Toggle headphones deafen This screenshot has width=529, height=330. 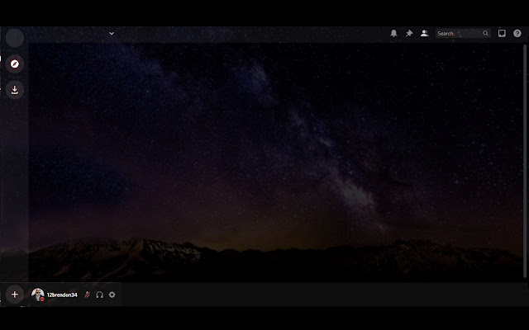(99, 295)
